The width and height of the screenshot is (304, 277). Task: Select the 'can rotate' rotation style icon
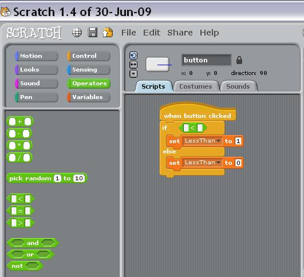(x=133, y=56)
